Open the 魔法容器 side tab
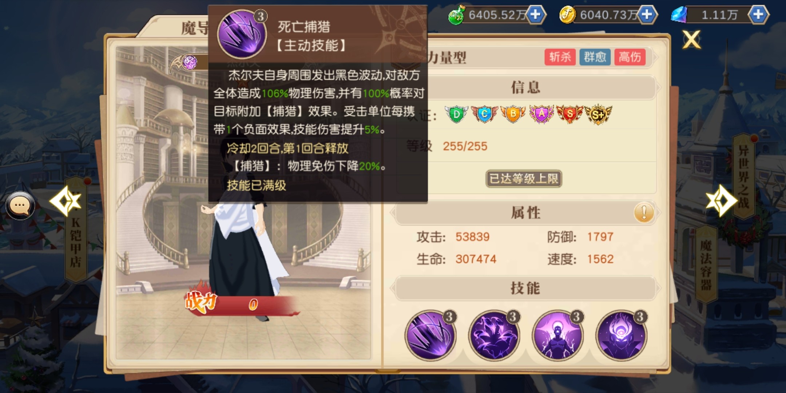 [x=706, y=264]
